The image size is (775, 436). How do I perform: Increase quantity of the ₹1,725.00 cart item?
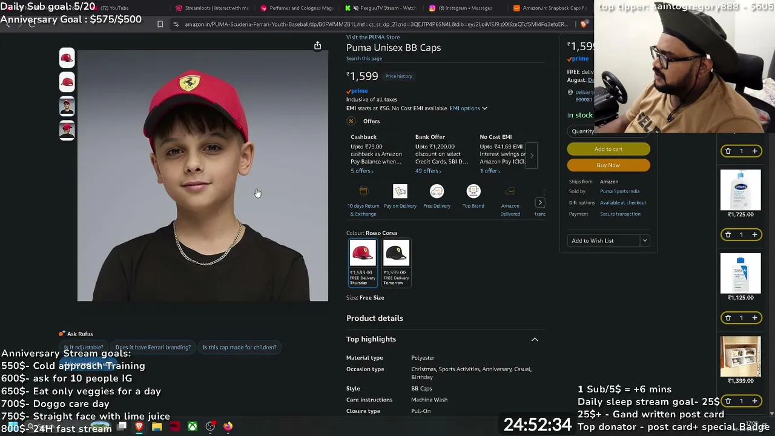[754, 234]
